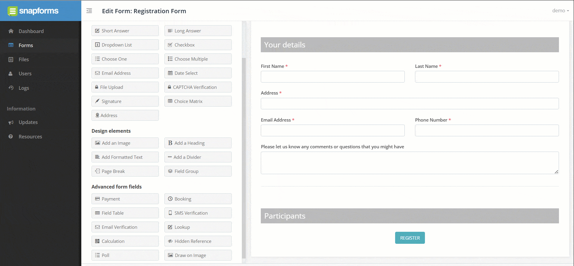This screenshot has height=266, width=574.
Task: Click the Long Answer lines icon
Action: 170,31
